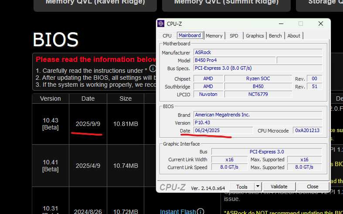Click the red 'Please read the information' warning
Screen dimensions: 343x214
point(96,59)
